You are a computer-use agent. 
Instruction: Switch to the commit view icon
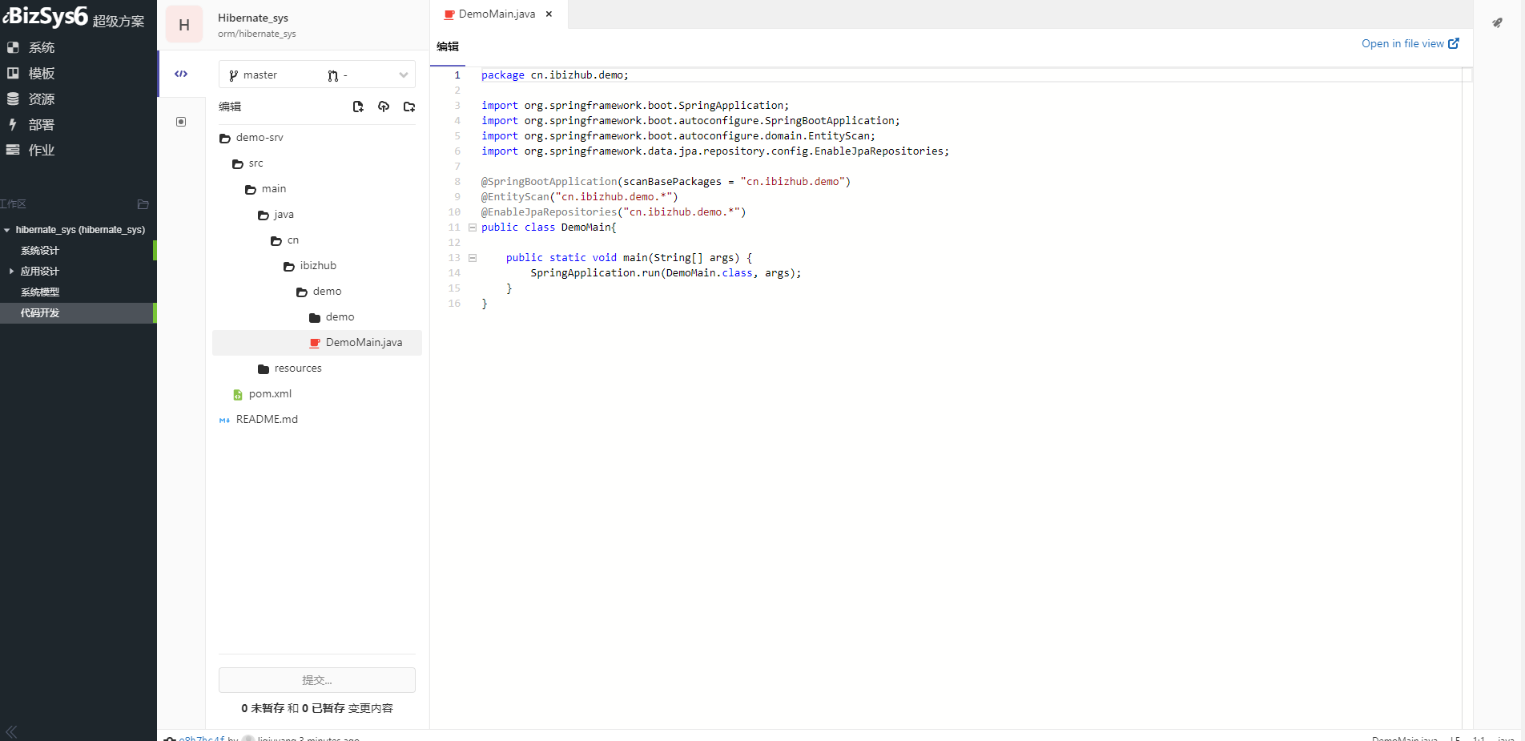coord(181,122)
